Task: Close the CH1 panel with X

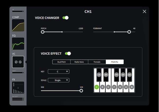Action: coord(144,11)
